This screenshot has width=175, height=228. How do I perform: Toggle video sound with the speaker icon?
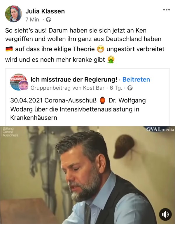(x=165, y=215)
